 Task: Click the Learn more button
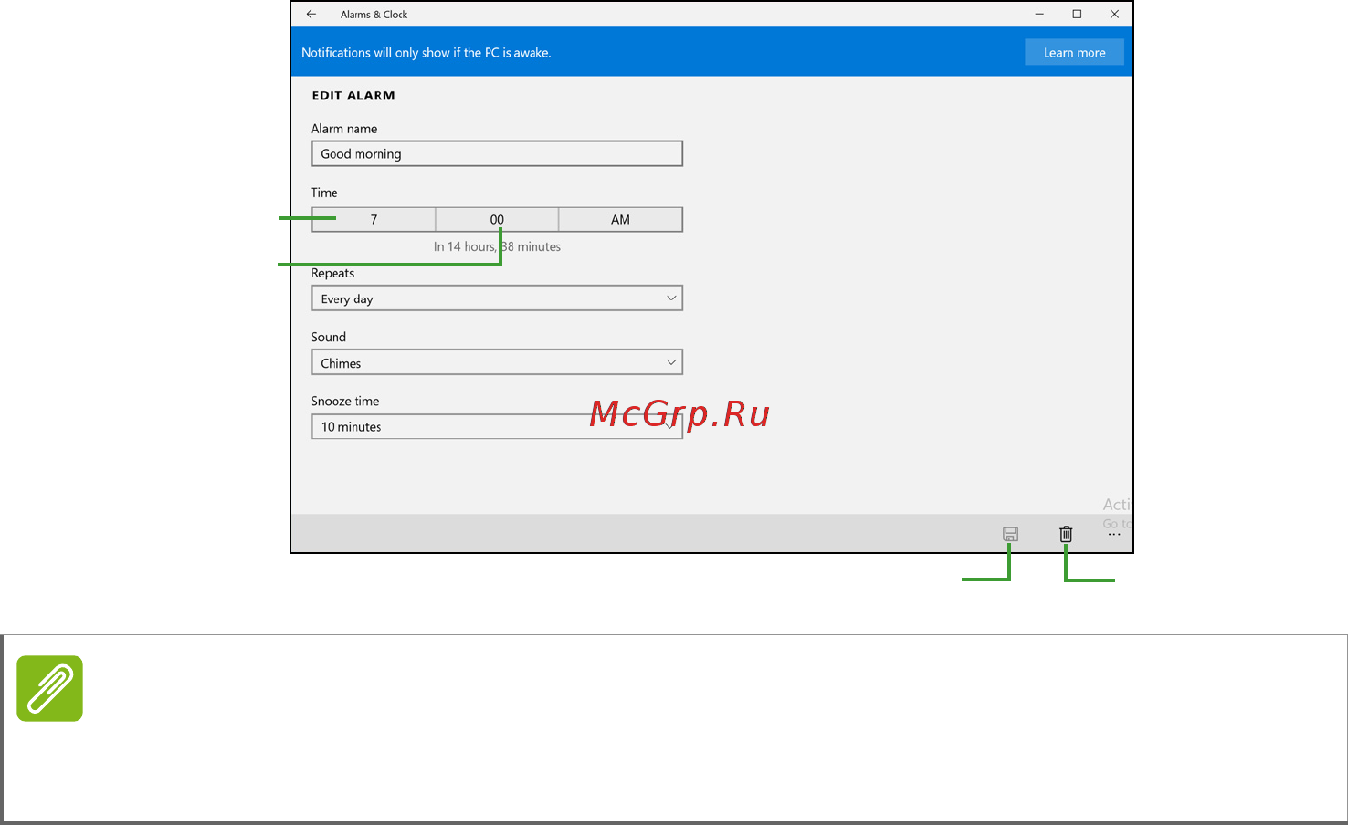(x=1074, y=53)
